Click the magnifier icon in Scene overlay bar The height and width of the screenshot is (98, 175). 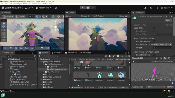[x=32, y=48]
